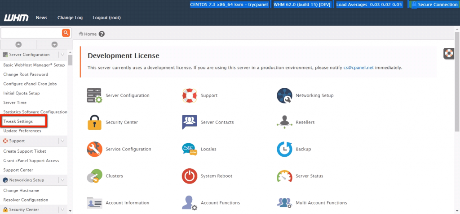
Task: Click the 'WHM 62.0 (build 15) [DEV]' status text
Action: pyautogui.click(x=302, y=4)
